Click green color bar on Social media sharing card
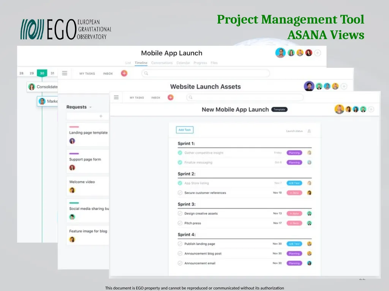The width and height of the screenshot is (389, 291). click(x=74, y=203)
